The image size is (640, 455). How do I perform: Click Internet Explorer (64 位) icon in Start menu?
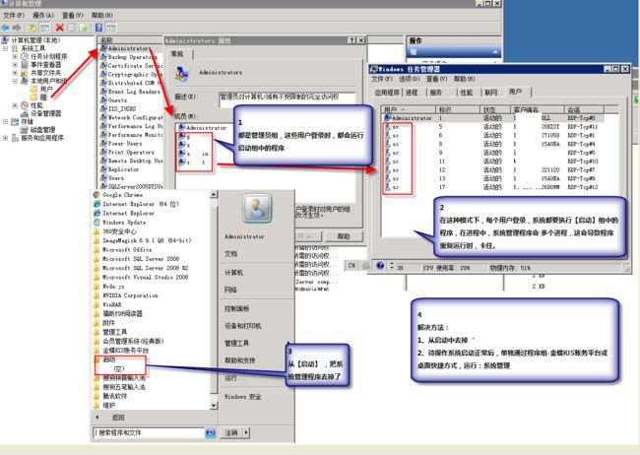[x=96, y=204]
